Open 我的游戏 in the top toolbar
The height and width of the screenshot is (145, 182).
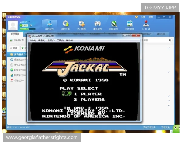[49, 25]
